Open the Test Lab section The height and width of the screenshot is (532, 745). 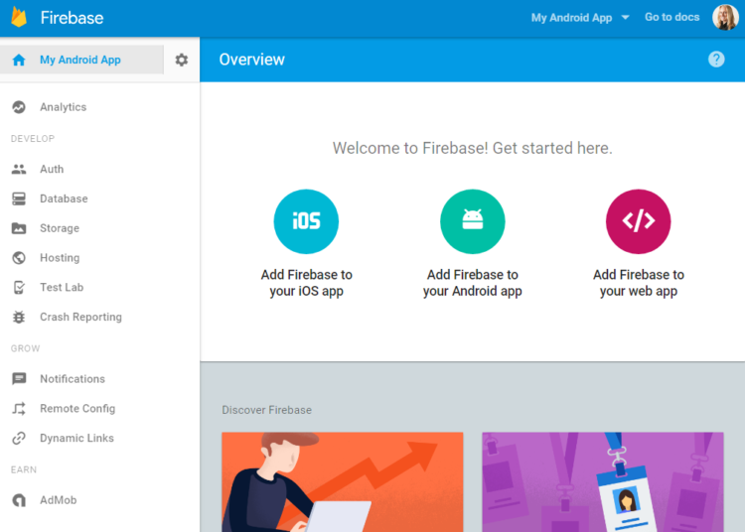pyautogui.click(x=62, y=287)
